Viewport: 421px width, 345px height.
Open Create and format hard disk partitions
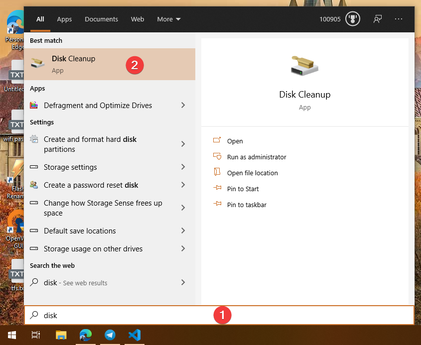point(110,144)
